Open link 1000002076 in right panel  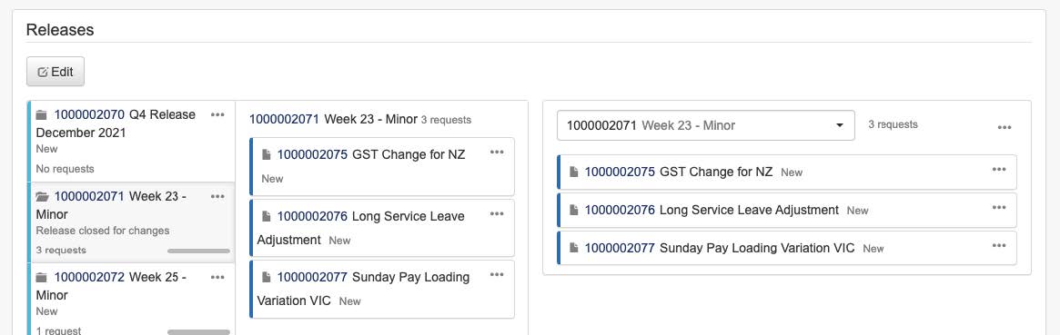tap(620, 210)
